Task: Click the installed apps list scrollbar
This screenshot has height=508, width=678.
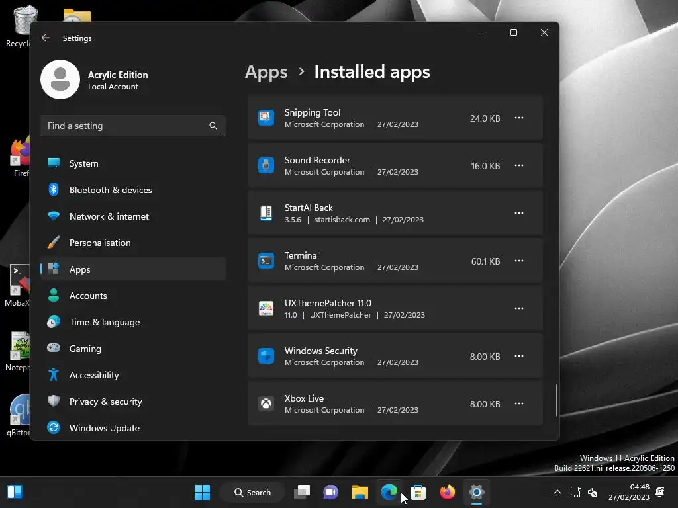Action: (556, 400)
